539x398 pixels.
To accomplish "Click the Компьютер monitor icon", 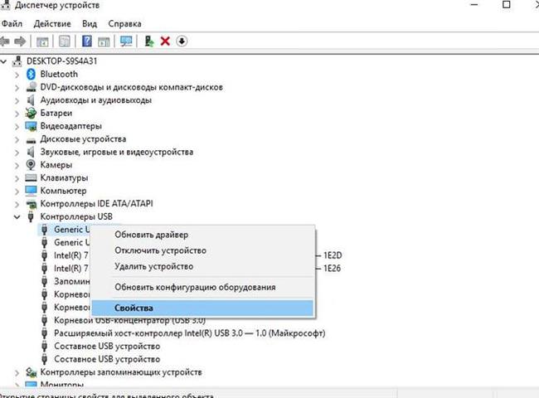I will pyautogui.click(x=31, y=191).
